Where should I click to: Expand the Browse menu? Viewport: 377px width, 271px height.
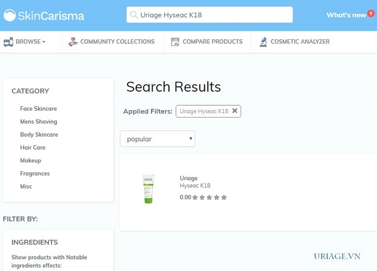30,42
